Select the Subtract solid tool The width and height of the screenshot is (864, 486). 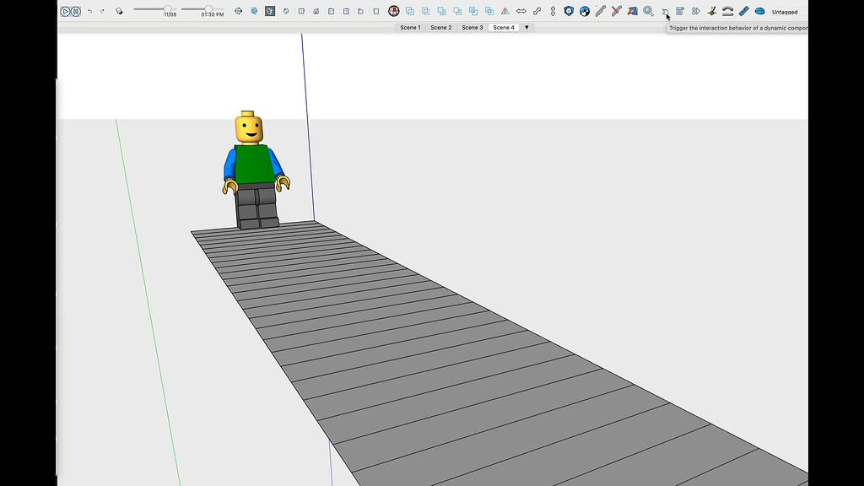coord(457,11)
